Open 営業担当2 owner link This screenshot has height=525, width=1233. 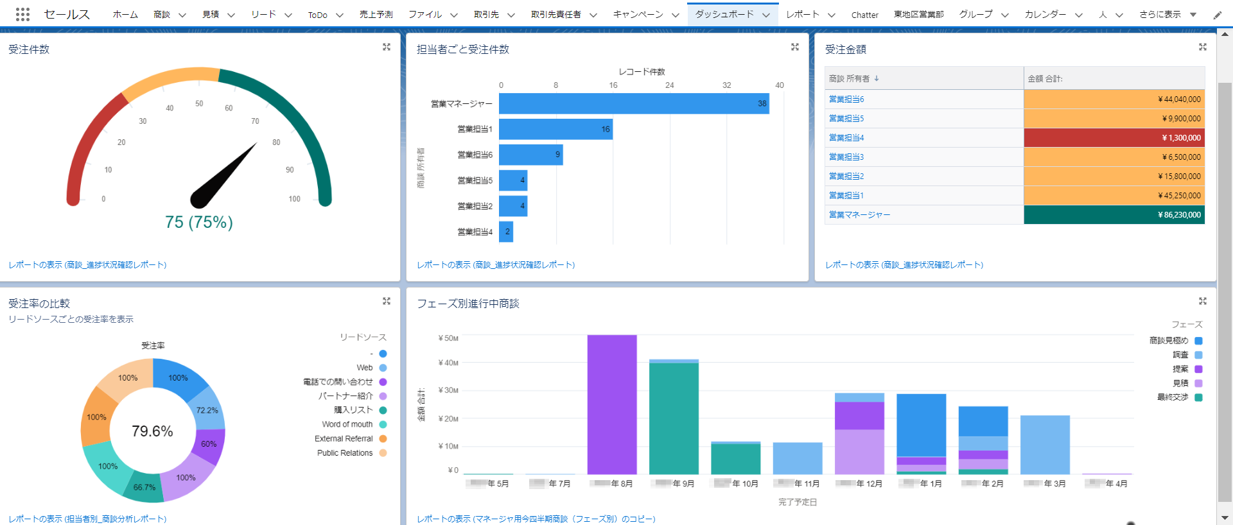pyautogui.click(x=846, y=176)
